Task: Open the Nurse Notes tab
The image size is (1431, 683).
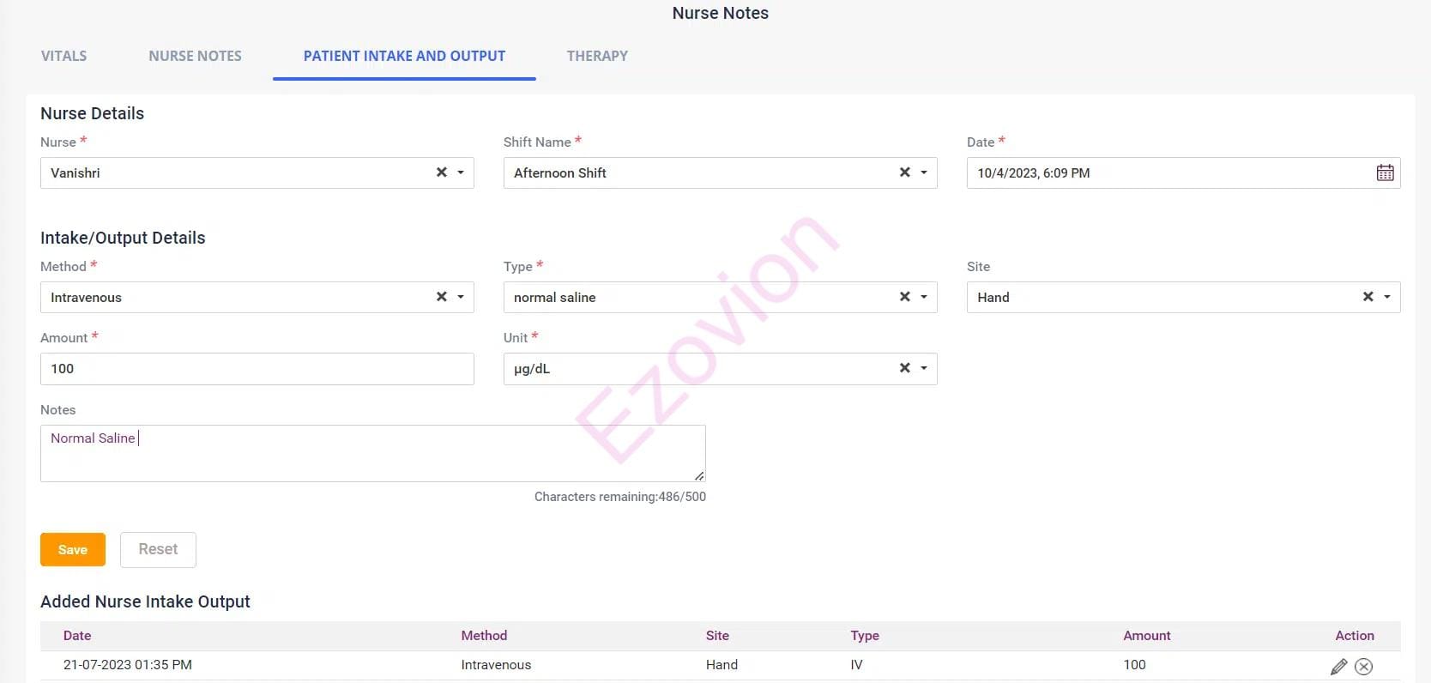Action: click(x=195, y=56)
